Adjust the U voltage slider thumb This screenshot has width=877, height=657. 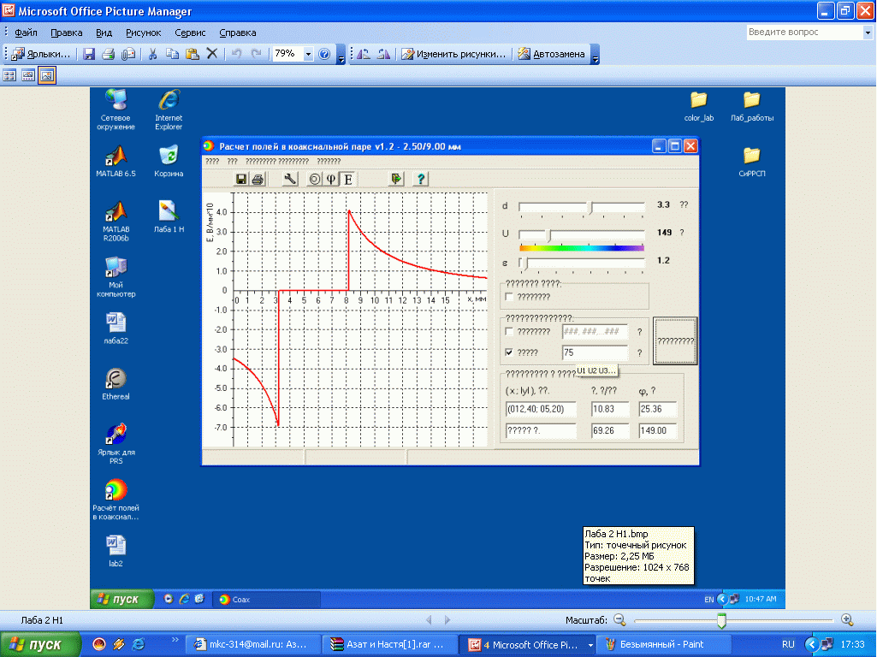coord(548,235)
